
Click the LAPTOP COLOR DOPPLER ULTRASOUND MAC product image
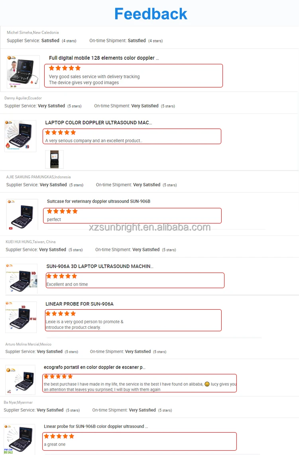tap(20, 136)
